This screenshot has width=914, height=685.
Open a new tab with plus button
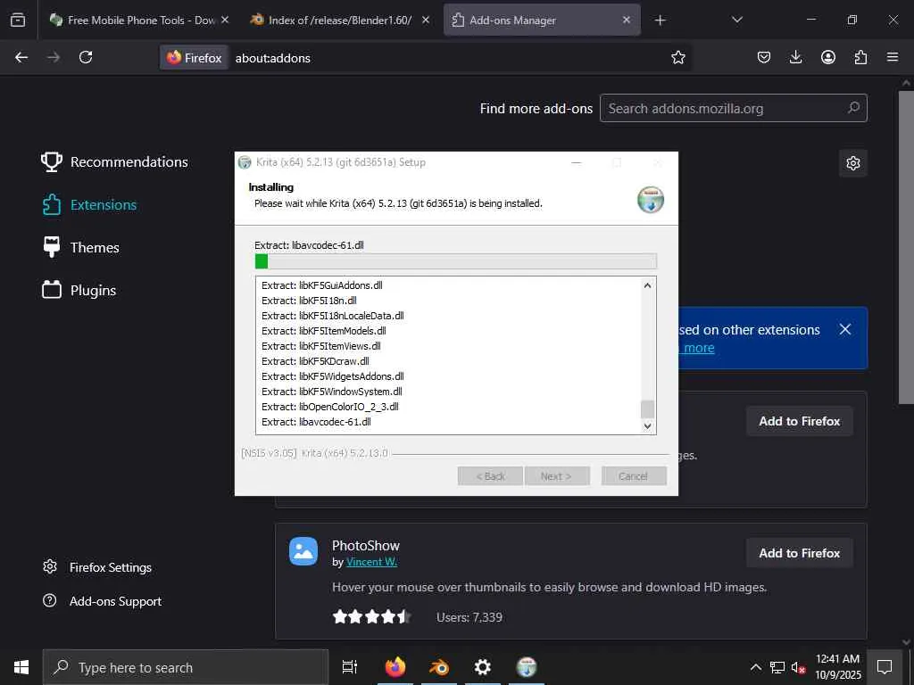coord(660,21)
